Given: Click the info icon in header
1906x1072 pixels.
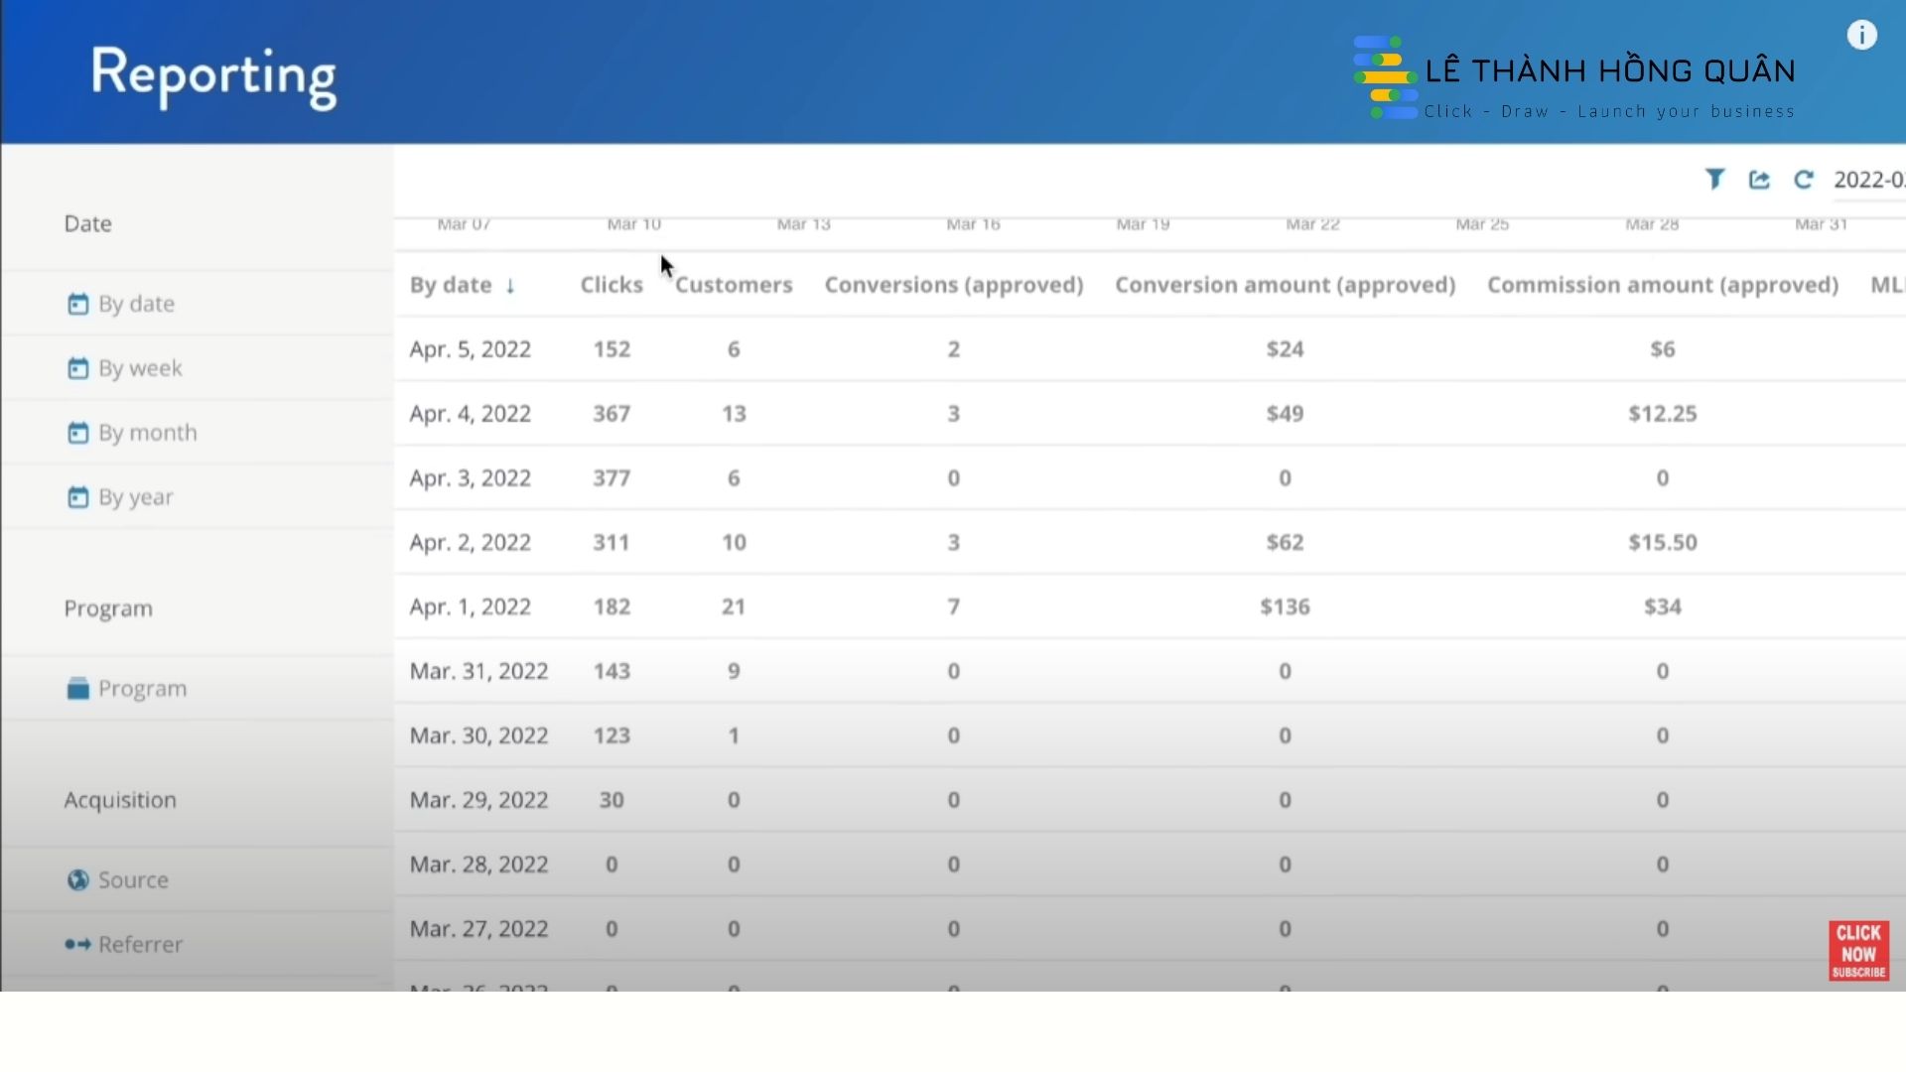Looking at the screenshot, I should click(x=1861, y=36).
